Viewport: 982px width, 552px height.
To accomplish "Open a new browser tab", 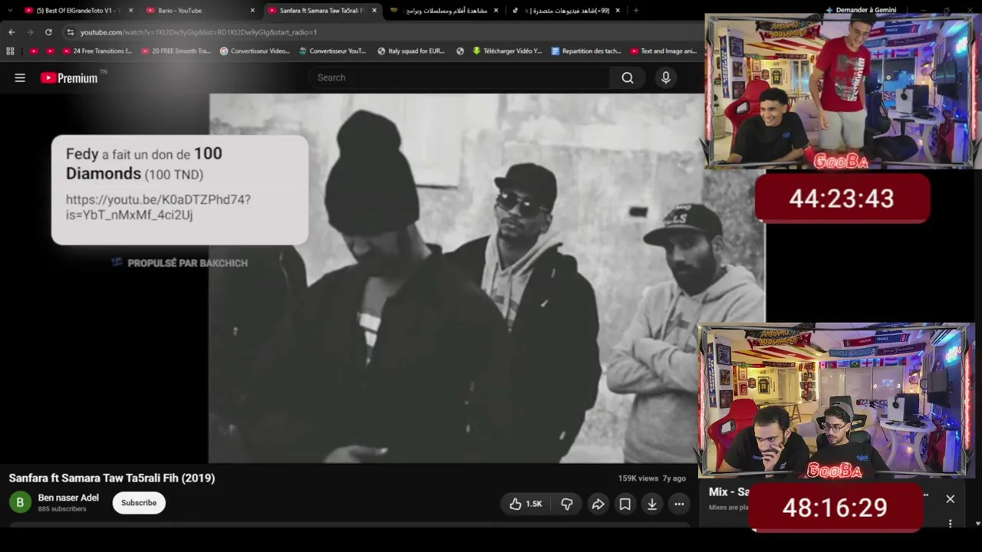I will coord(636,11).
